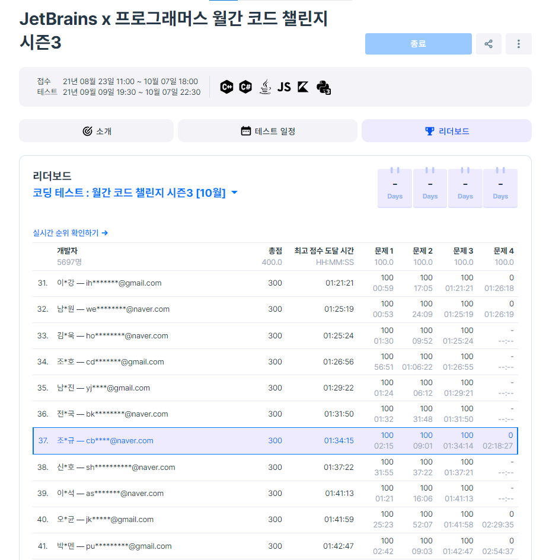Click the 02:54:37 problem 4 time
Image resolution: width=546 pixels, height=560 pixels.
pos(498,552)
